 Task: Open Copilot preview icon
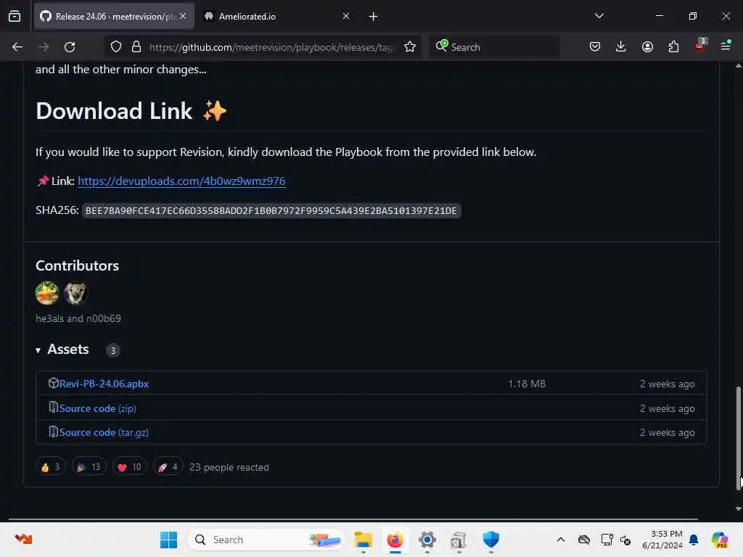point(720,540)
